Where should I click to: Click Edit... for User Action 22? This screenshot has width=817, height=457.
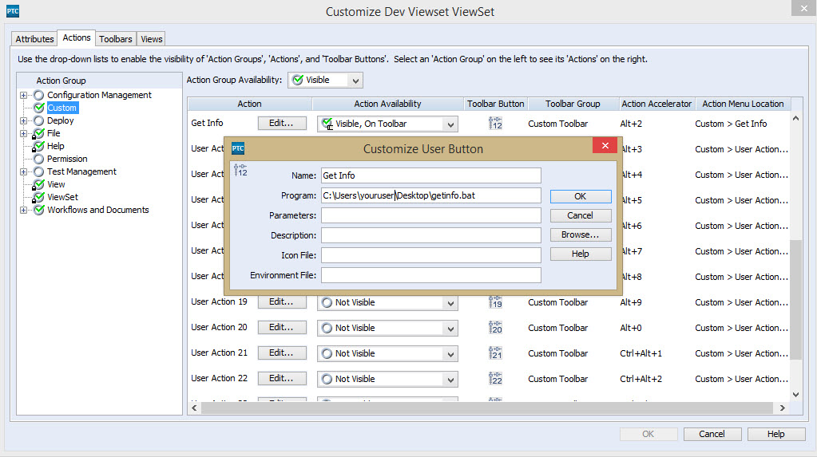281,378
